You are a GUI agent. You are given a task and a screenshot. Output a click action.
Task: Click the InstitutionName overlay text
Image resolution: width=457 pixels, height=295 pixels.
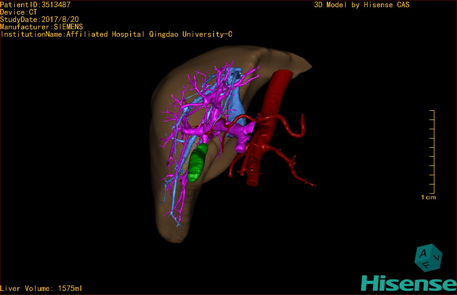coord(116,34)
